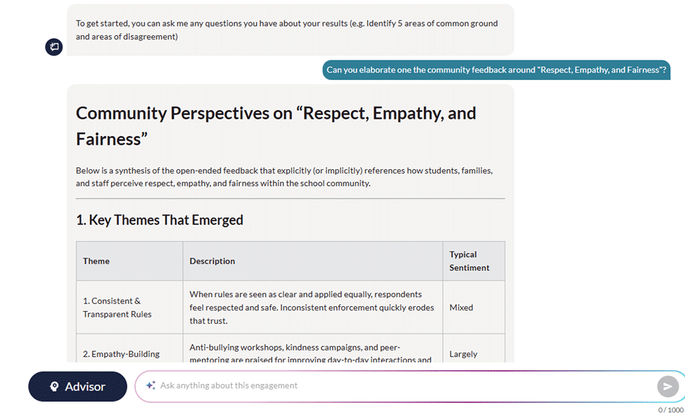Select the "Theme" column header

pyautogui.click(x=96, y=261)
